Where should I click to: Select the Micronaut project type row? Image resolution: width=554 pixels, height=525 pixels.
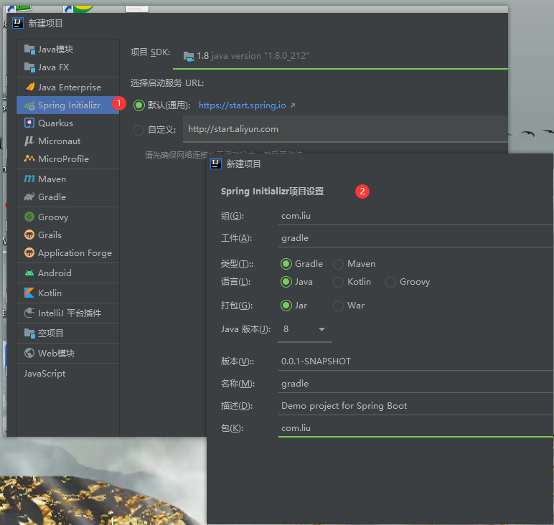(x=68, y=141)
